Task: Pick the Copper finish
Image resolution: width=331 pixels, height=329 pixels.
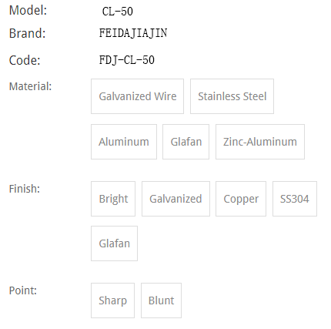Action: (241, 199)
